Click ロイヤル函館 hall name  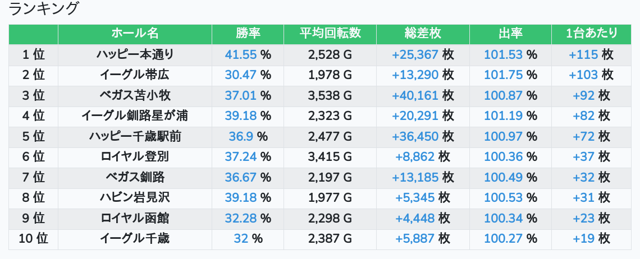pos(135,218)
